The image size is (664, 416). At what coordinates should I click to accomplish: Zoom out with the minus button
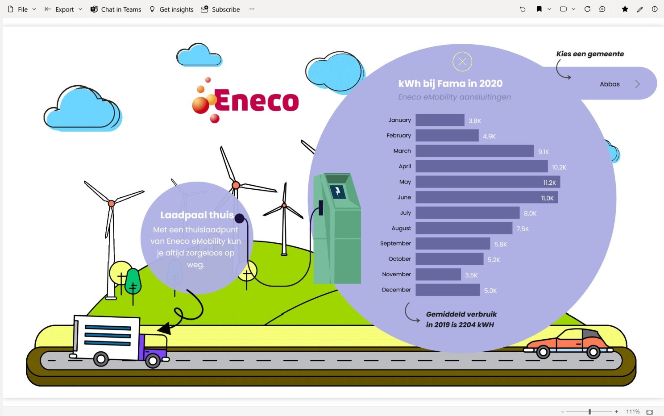tap(563, 412)
